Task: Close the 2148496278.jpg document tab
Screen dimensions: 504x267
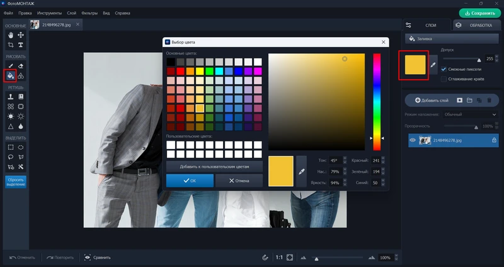Action: coord(77,25)
